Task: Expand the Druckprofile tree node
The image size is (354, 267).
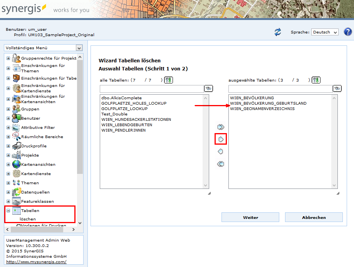Action: [x=8, y=146]
